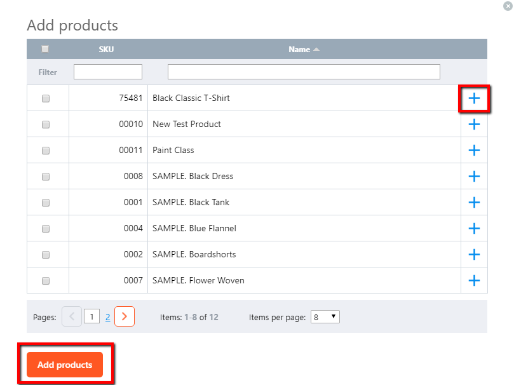Check the select-all checkbox in header
This screenshot has width=514, height=385.
click(x=45, y=49)
